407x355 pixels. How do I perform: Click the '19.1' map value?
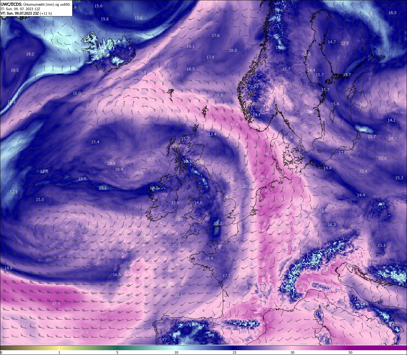(190, 46)
